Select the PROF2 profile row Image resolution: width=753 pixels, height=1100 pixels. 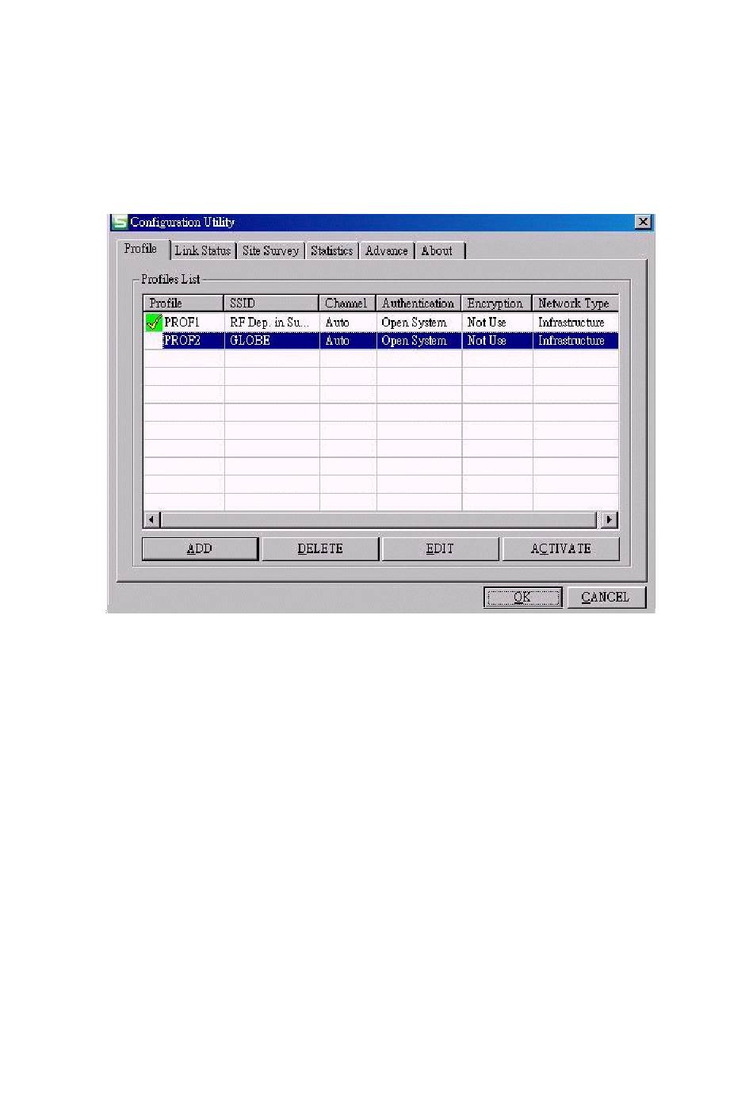(380, 341)
